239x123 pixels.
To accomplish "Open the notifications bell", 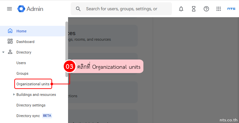I will 181,9.
